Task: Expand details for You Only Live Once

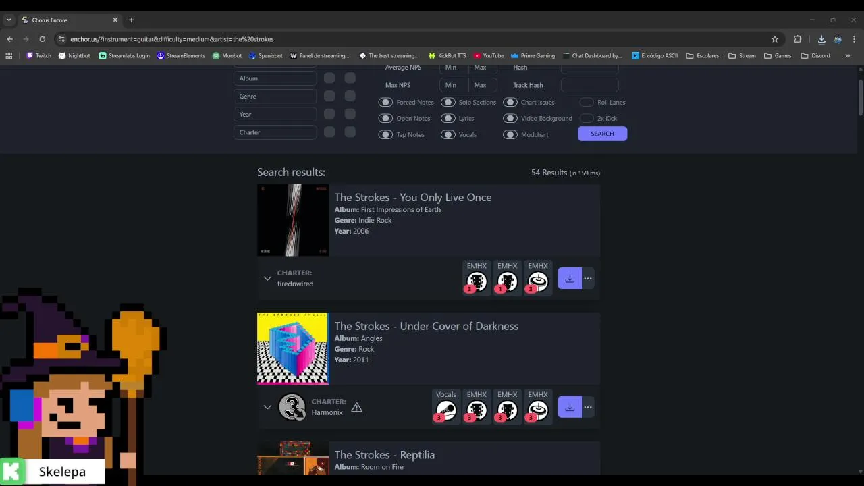Action: click(267, 278)
